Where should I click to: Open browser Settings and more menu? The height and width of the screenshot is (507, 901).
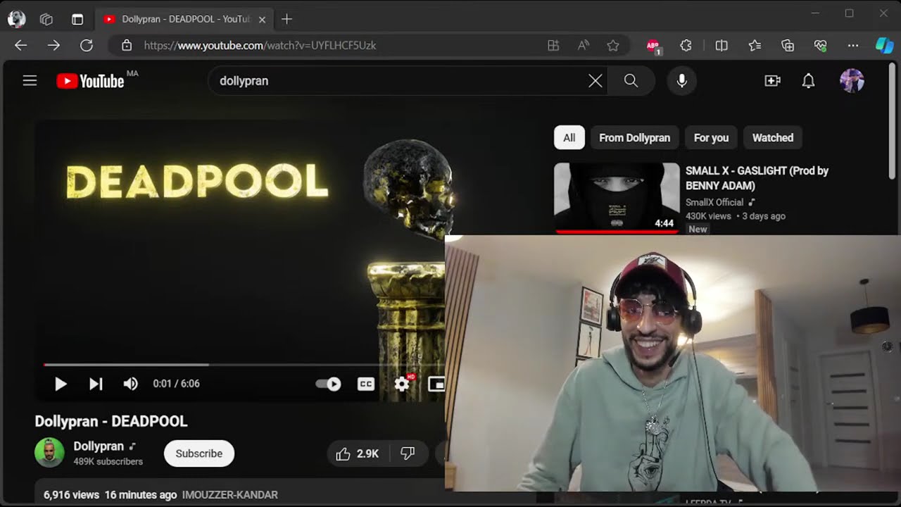click(853, 45)
